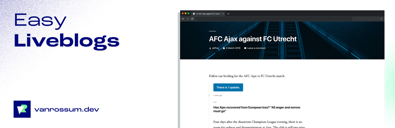
Task: Select the liveblog timeline dot marker
Action: tap(209, 95)
